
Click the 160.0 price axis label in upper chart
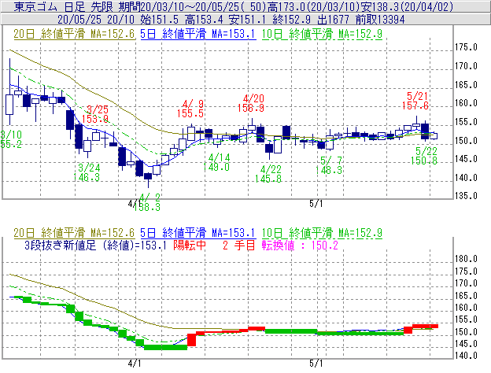pos(466,103)
